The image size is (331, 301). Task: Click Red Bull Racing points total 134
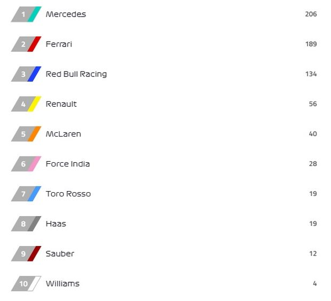click(x=311, y=74)
